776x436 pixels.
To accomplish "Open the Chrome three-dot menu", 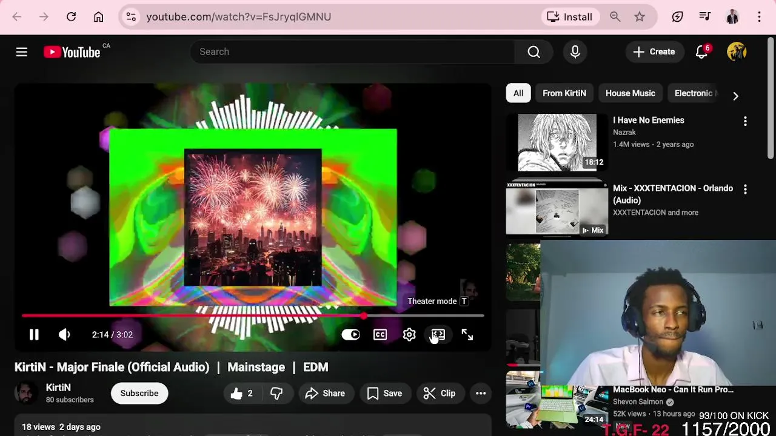I will click(759, 17).
